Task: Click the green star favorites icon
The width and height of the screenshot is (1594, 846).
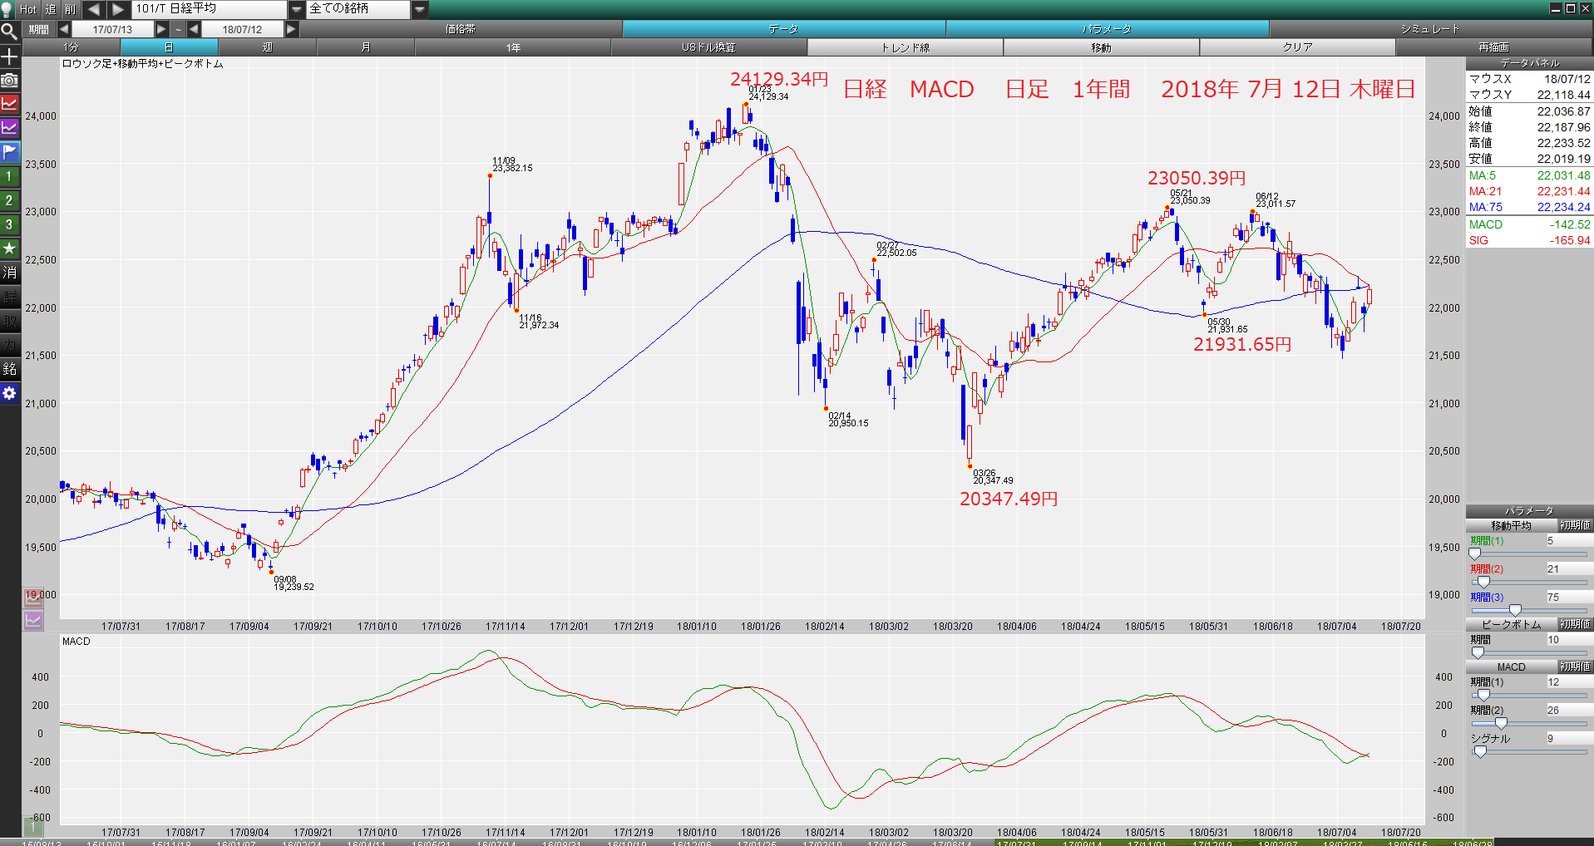Action: coord(9,248)
